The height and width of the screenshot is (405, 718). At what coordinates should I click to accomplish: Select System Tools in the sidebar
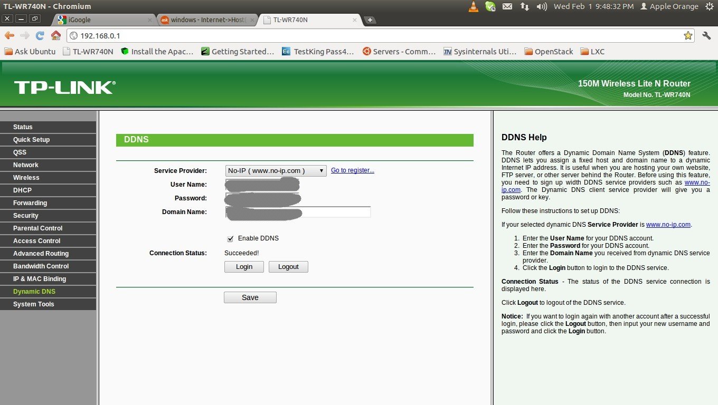(34, 304)
